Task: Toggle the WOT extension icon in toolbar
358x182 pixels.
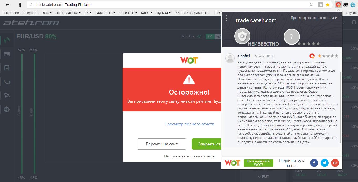Action: click(338, 5)
